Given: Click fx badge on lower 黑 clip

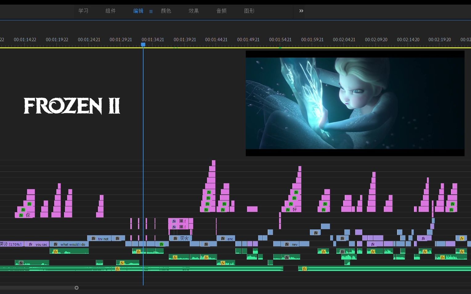Looking at the screenshot, I should coord(174,227).
